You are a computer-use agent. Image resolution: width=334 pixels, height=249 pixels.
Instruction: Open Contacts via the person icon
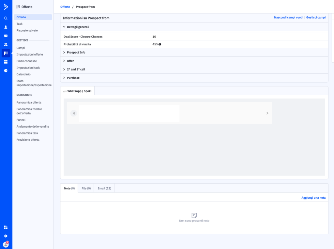coord(6,27)
